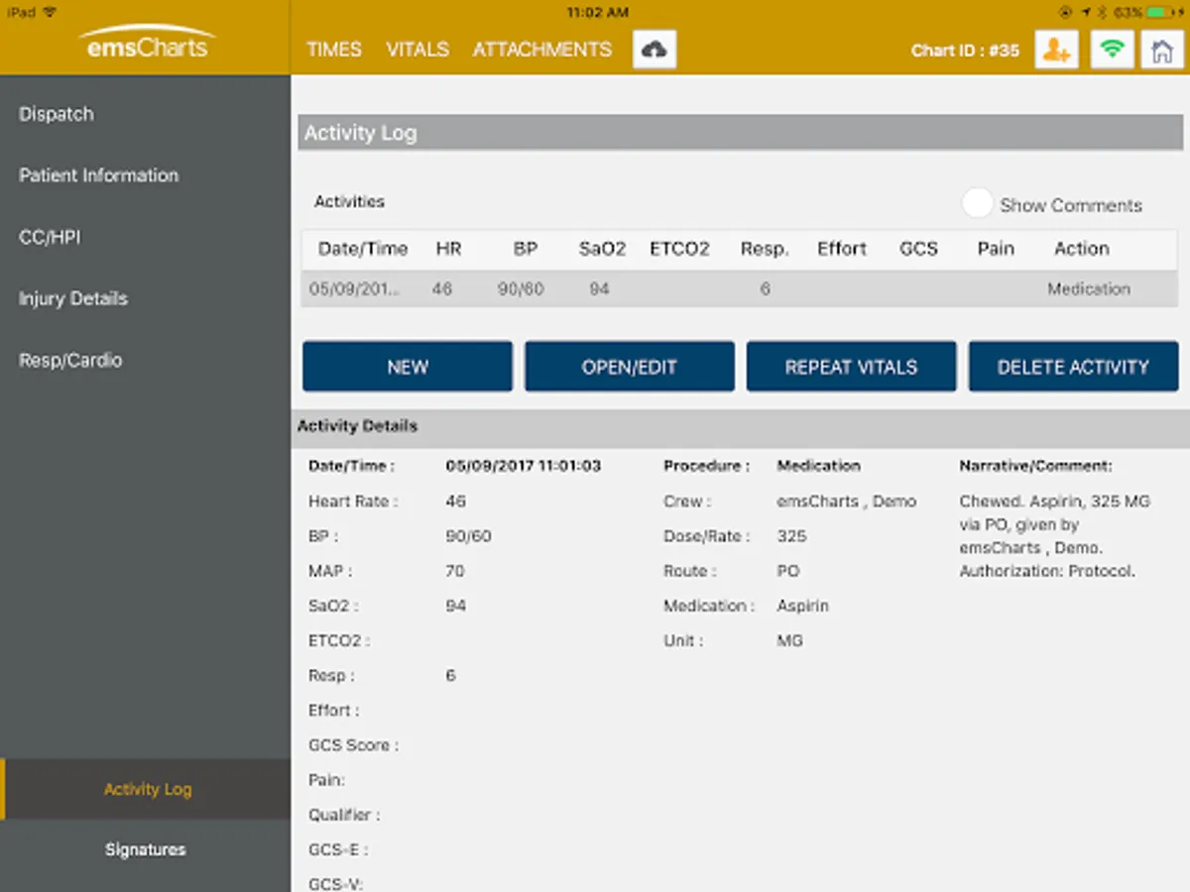The width and height of the screenshot is (1190, 892).
Task: Tap the battery indicator in status bar
Action: pos(1160,12)
